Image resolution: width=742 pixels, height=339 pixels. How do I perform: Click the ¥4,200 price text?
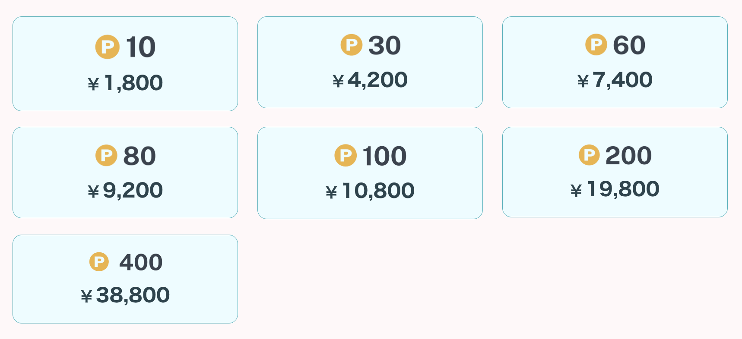coord(370,80)
